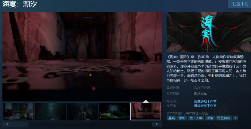Select the third thumbnail with standing figure
Image resolution: width=251 pixels, height=129 pixels.
(x=82, y=112)
